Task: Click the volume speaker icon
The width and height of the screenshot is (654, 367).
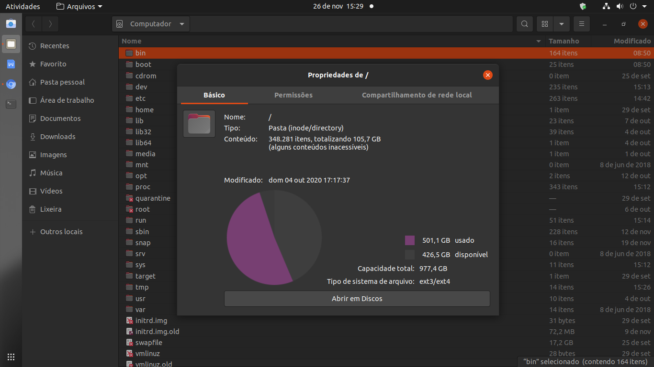Action: coord(620,6)
